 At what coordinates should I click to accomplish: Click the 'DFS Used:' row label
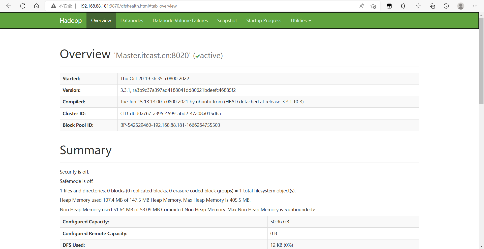coord(74,245)
